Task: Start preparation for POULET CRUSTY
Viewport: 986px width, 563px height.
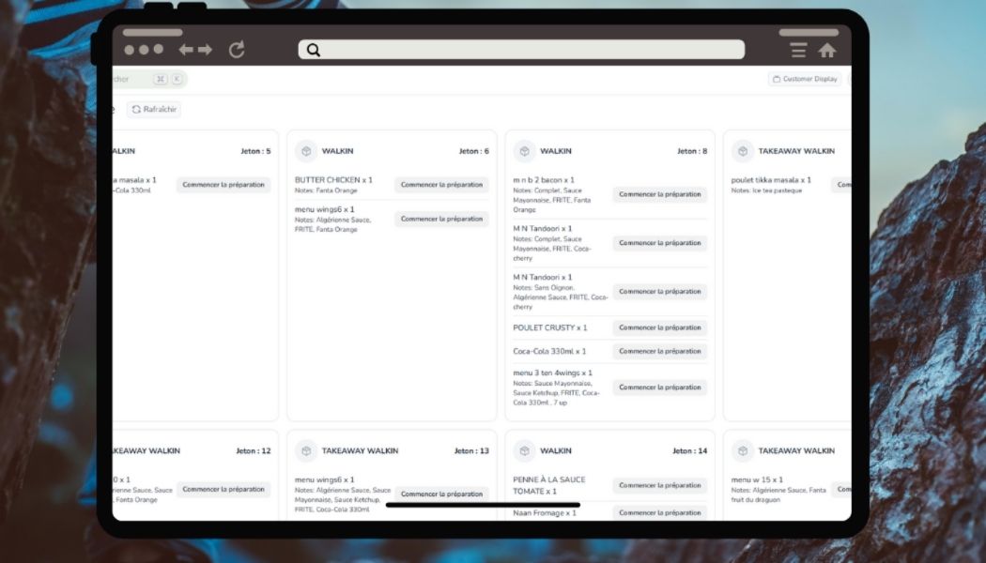Action: [x=660, y=327]
